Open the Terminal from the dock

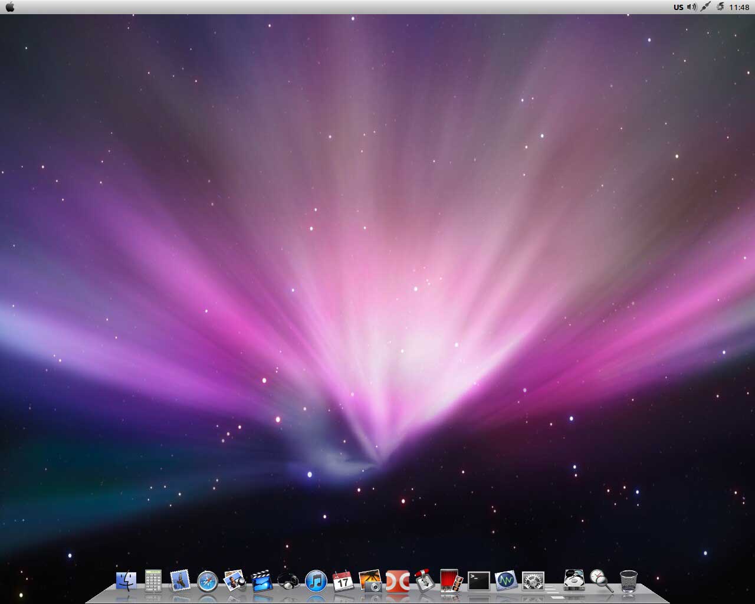point(478,581)
